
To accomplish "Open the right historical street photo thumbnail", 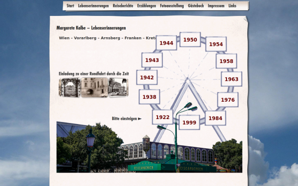I will pyautogui.click(x=118, y=87).
